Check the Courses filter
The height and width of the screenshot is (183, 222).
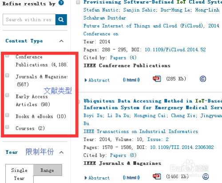point(7,127)
